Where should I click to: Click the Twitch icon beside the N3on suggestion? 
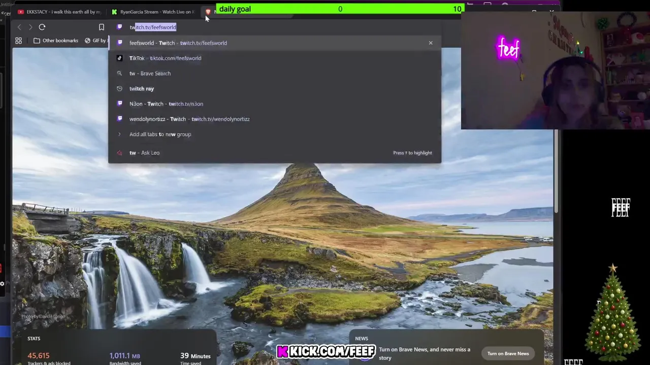point(120,103)
